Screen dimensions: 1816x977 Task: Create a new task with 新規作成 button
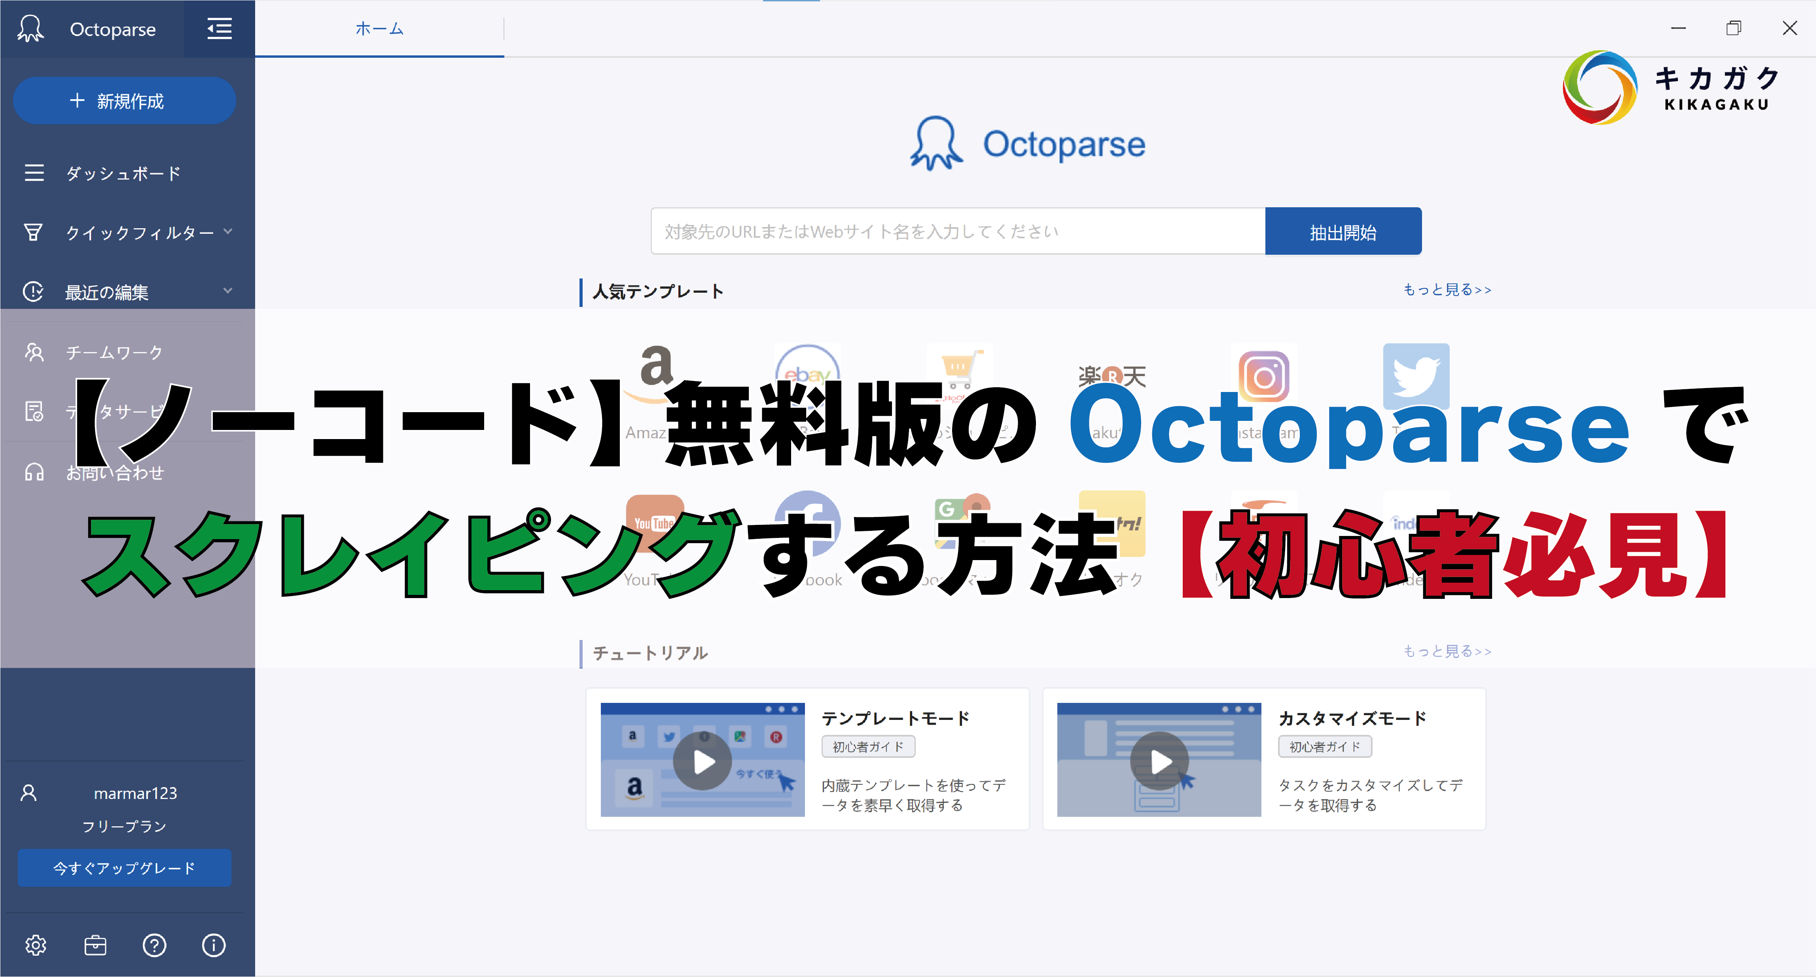click(x=125, y=101)
